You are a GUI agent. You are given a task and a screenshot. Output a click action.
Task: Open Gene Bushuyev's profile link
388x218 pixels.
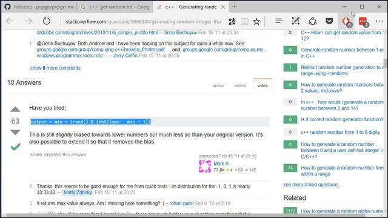[x=180, y=33]
